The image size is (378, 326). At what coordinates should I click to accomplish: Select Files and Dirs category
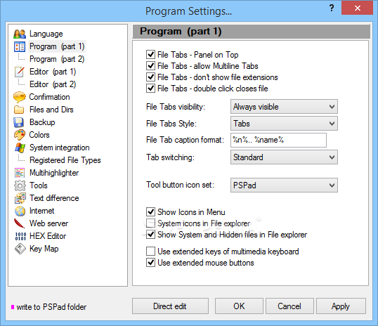tap(51, 110)
